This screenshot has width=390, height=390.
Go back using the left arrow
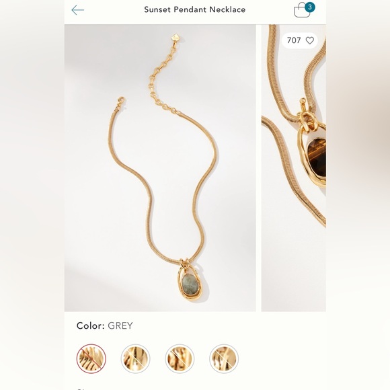point(77,10)
